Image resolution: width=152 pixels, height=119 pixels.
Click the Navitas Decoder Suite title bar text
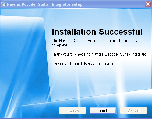(27, 4)
